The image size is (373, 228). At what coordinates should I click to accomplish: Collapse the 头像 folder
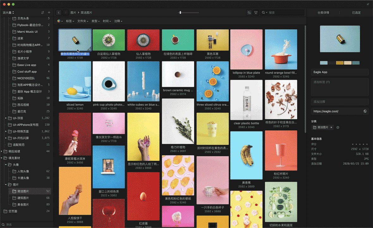click(6, 165)
